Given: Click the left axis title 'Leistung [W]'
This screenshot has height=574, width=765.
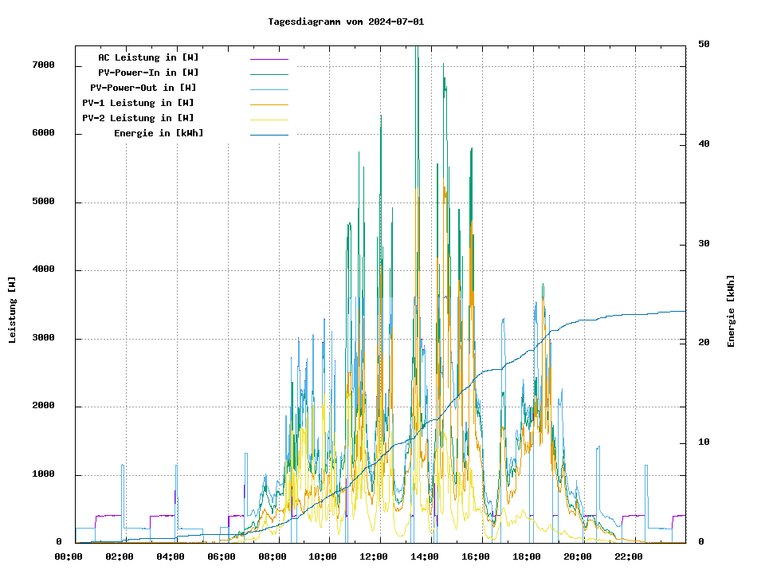Looking at the screenshot, I should (13, 310).
